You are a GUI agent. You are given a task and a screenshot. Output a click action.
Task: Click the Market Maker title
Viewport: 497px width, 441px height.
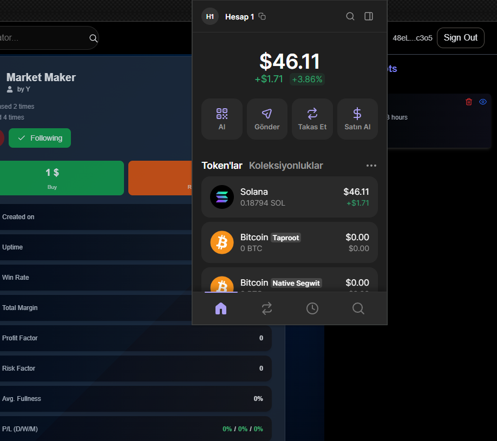[x=41, y=77]
